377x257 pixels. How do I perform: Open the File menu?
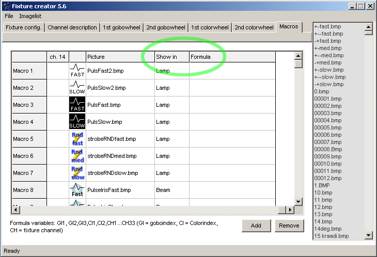click(9, 16)
